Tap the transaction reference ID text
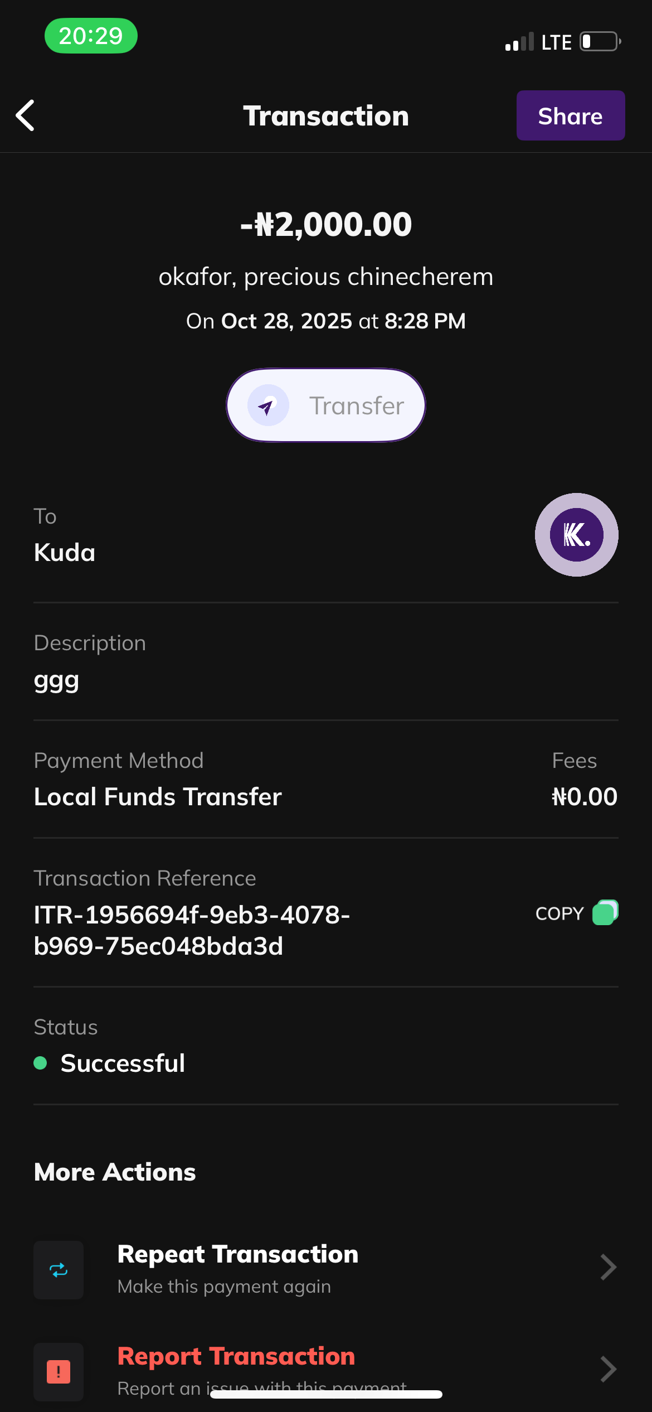Viewport: 652px width, 1412px height. (x=192, y=930)
